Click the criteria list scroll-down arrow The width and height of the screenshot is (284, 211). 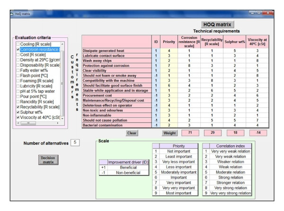pyautogui.click(x=62, y=119)
